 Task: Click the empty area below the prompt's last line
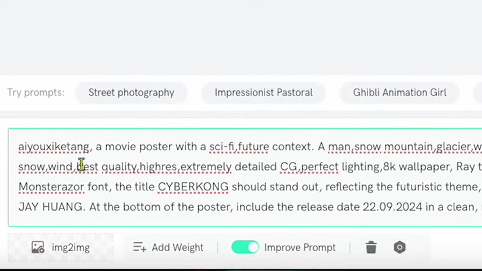245,220
